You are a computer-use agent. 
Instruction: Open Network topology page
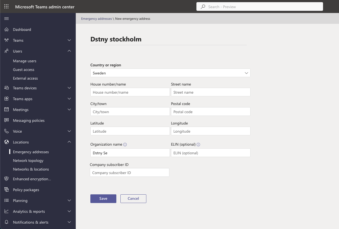28,161
